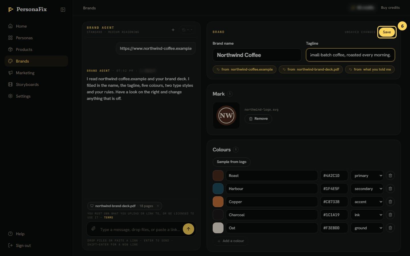Focus the chat message input
Screen dimensions: 410x256
[140, 230]
